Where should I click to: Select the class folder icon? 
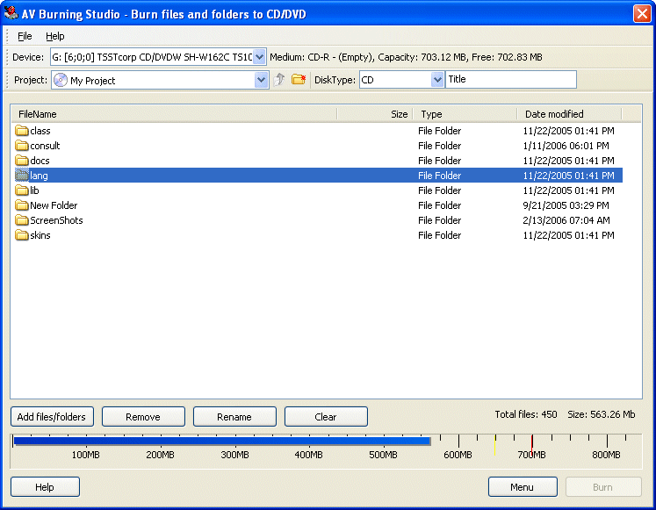22,131
